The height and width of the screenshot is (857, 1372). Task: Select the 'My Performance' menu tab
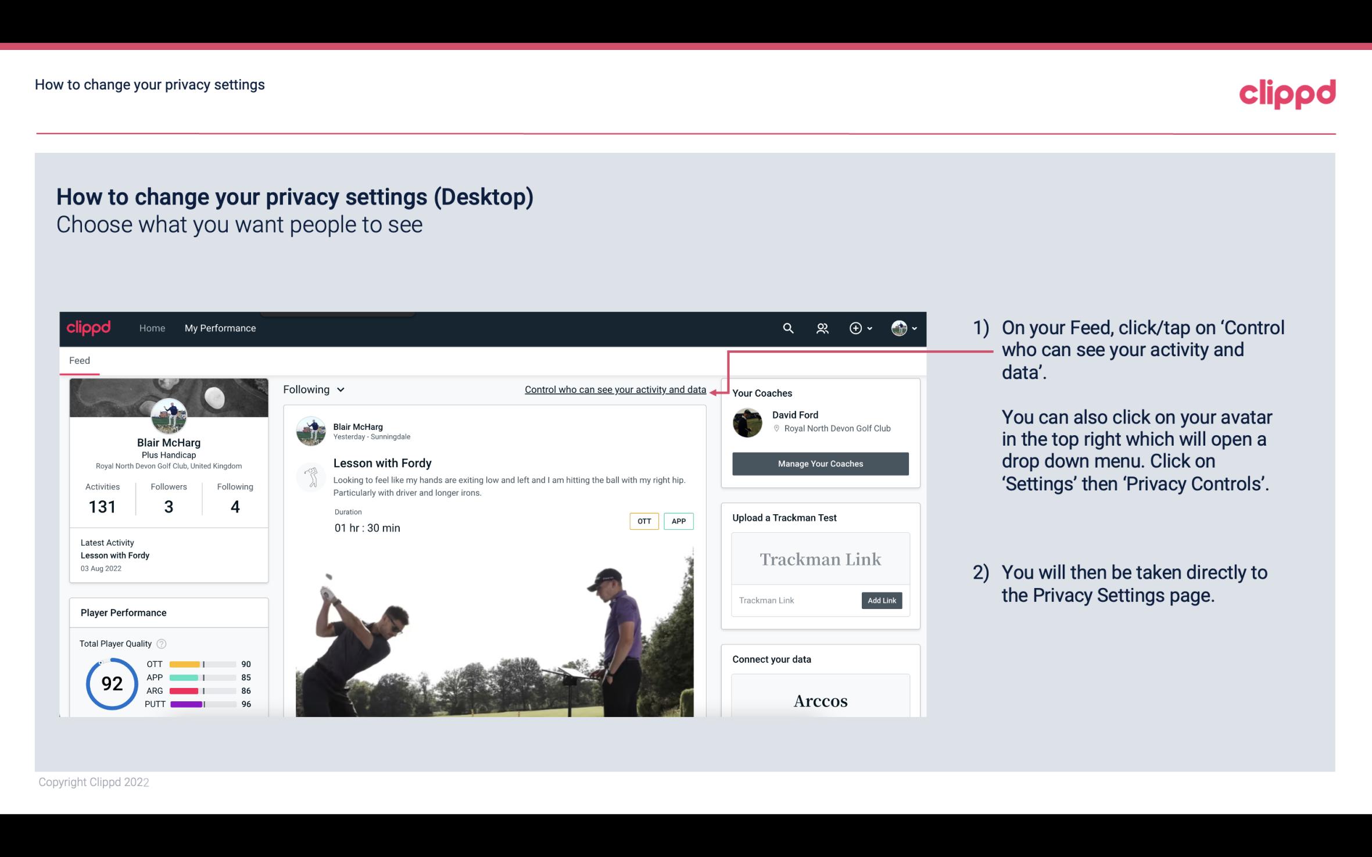coord(219,328)
